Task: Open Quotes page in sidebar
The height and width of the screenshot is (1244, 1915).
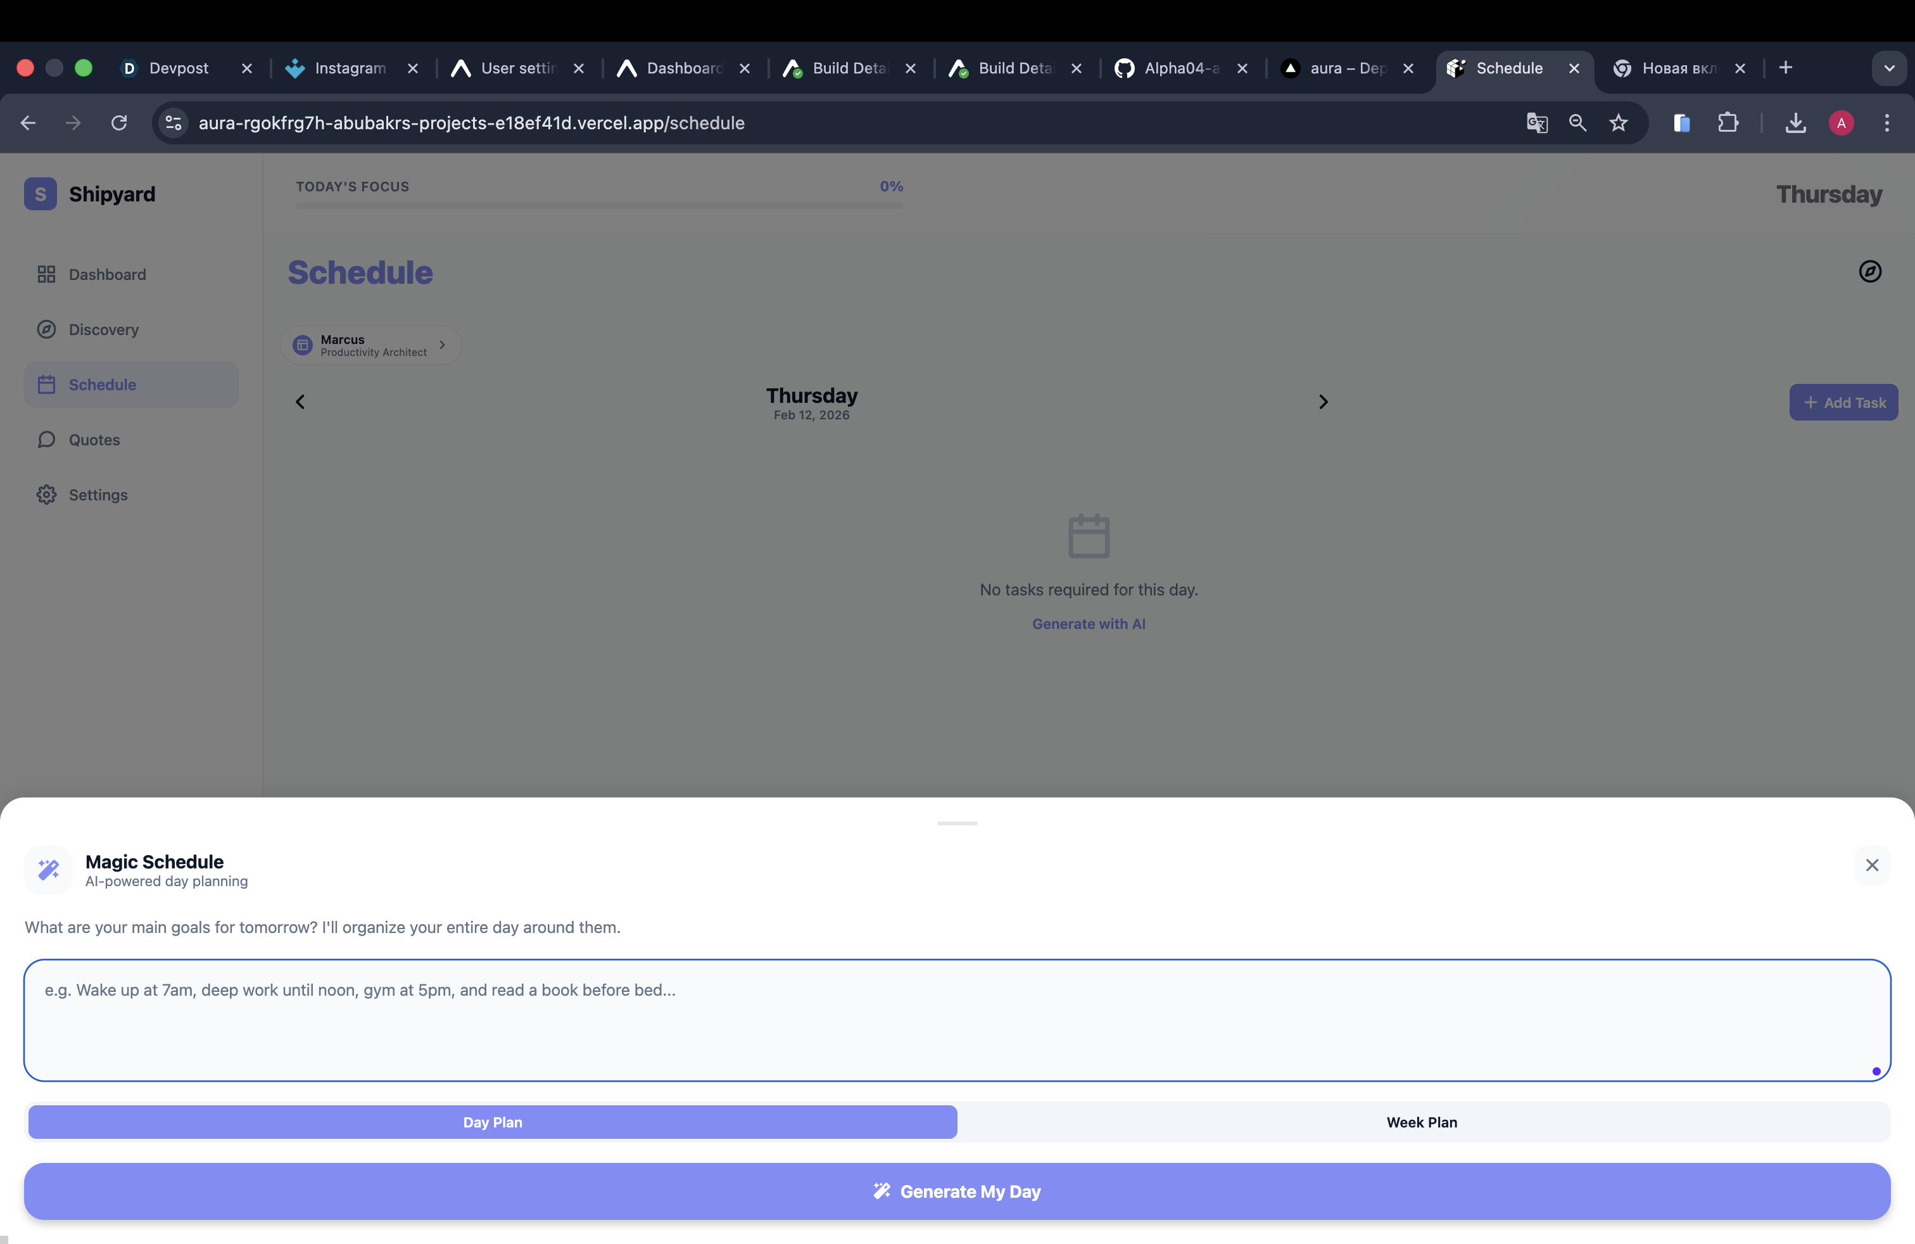Action: tap(93, 440)
